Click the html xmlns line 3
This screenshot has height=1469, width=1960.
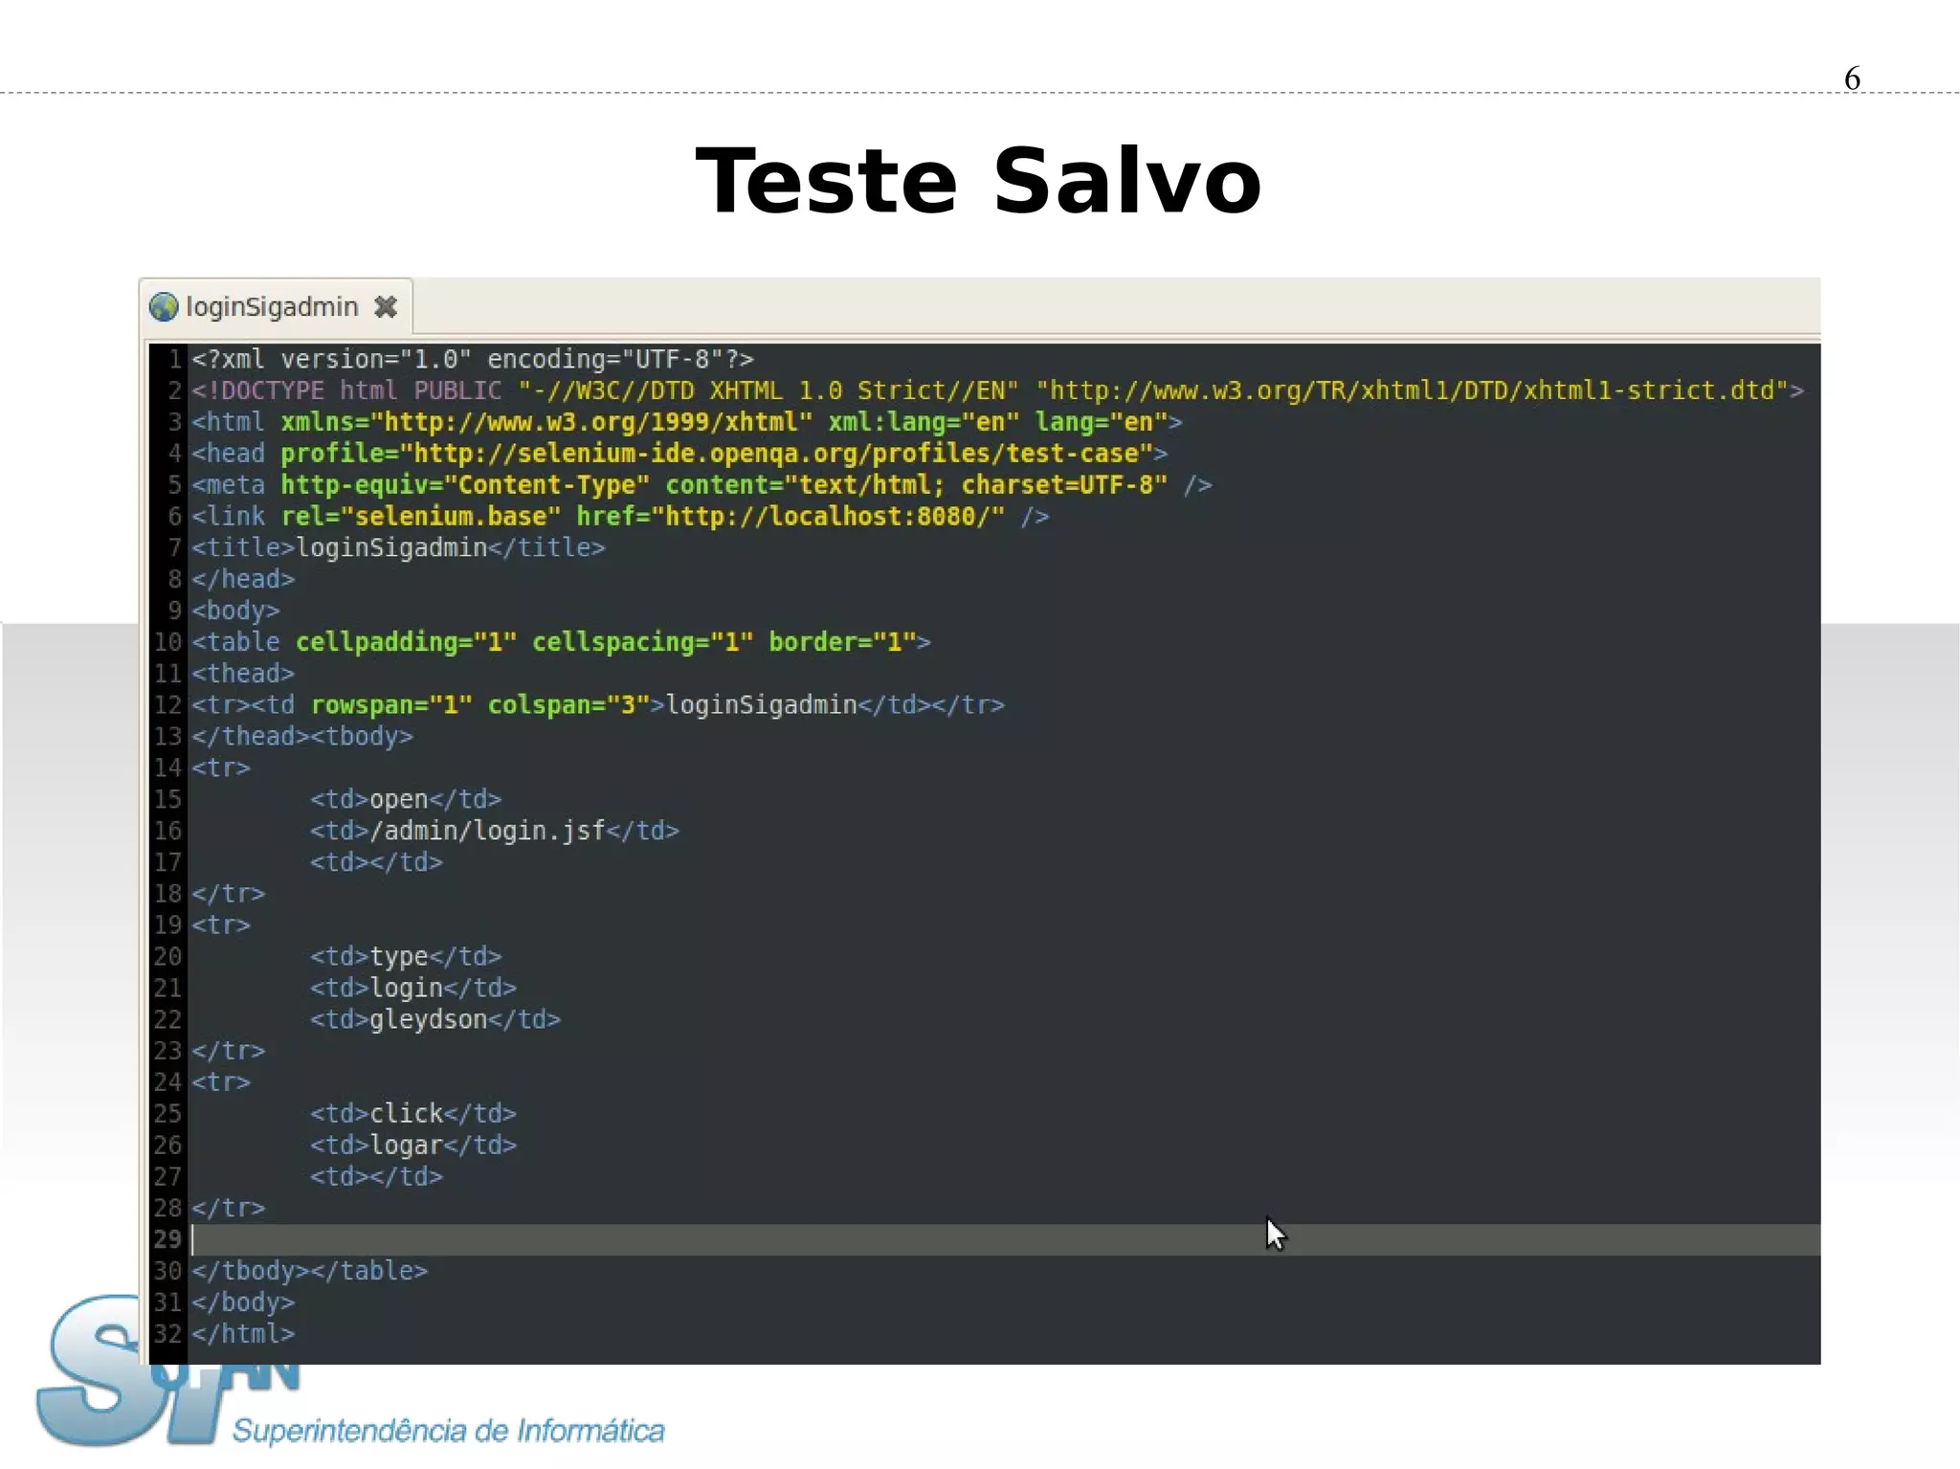pos(687,422)
